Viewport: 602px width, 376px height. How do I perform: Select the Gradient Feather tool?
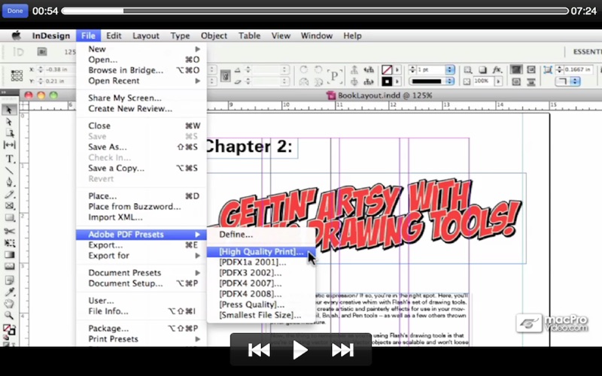click(x=9, y=267)
